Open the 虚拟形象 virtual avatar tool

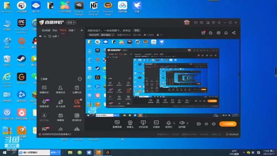pyautogui.click(x=44, y=117)
